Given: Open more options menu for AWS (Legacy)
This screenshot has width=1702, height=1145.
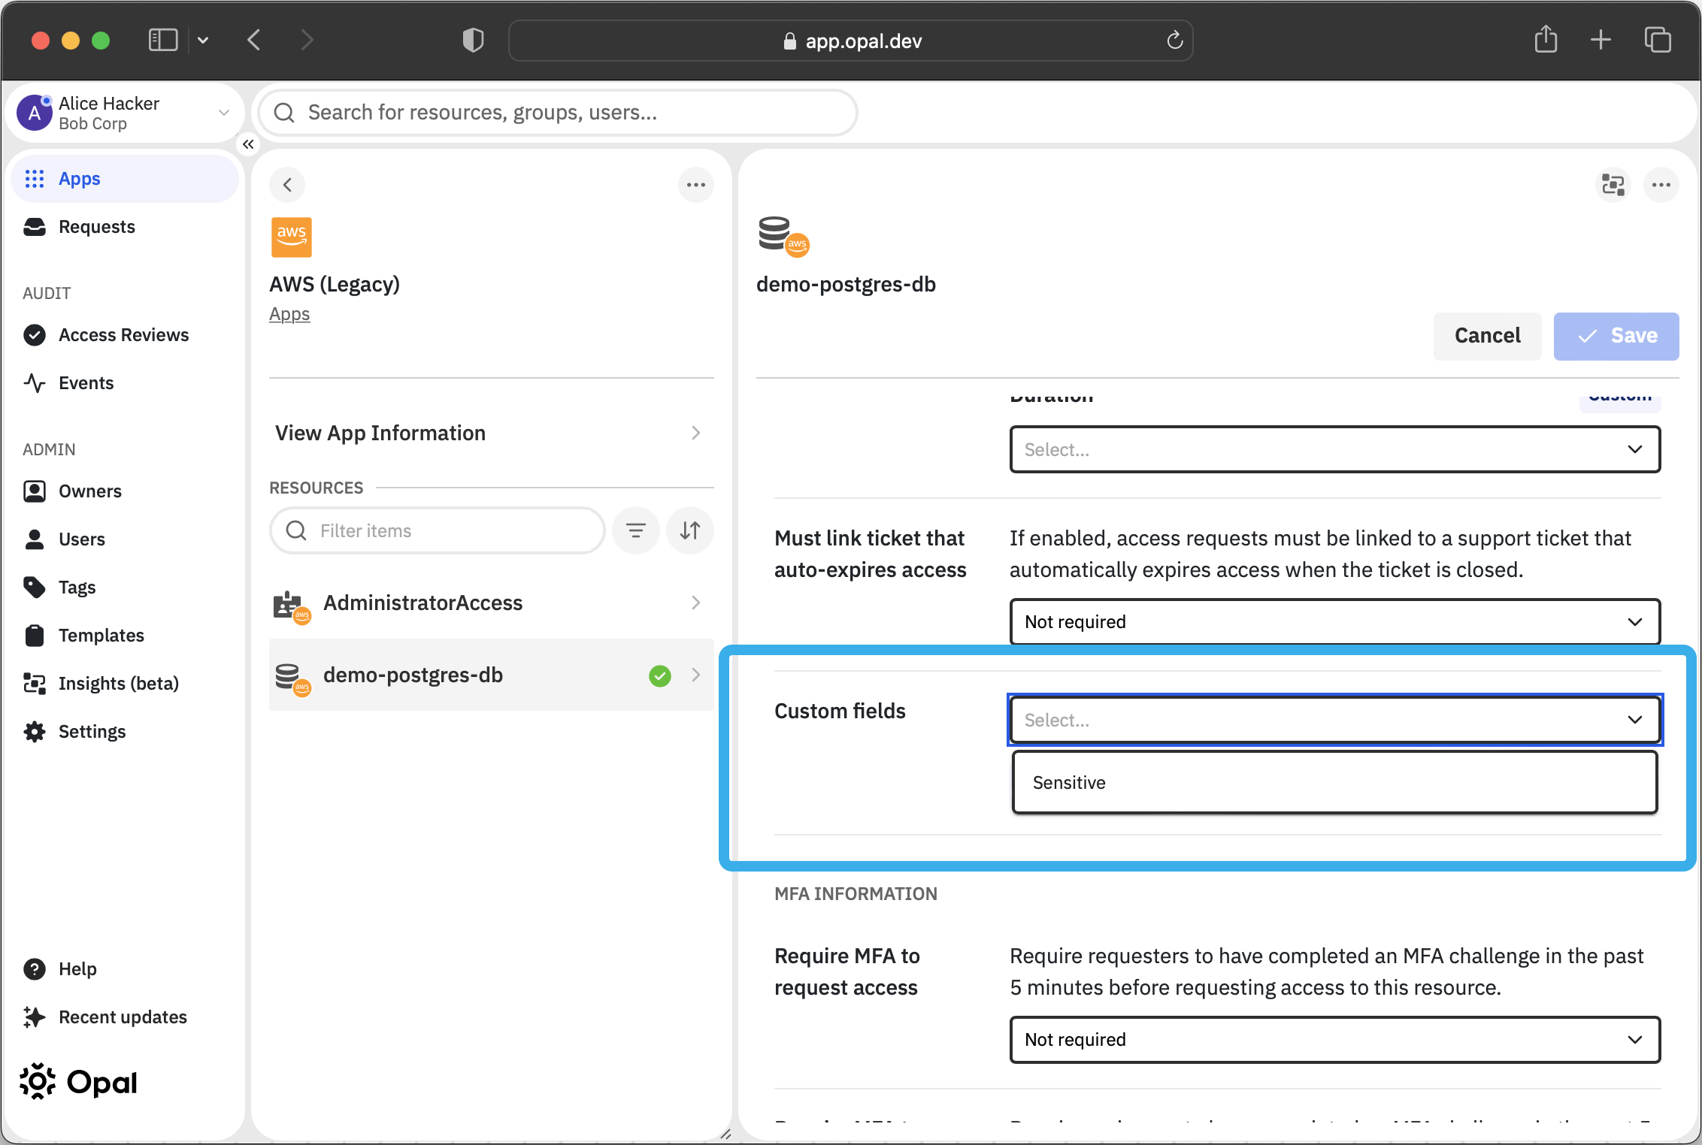Looking at the screenshot, I should [696, 185].
